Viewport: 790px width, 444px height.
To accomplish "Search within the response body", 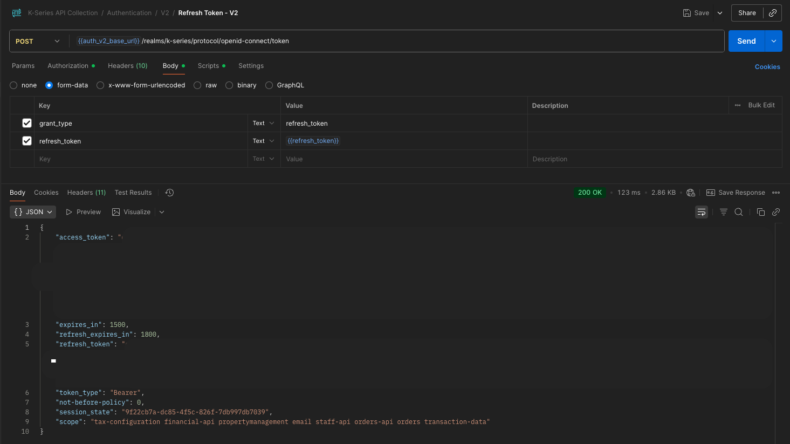I will coord(739,212).
